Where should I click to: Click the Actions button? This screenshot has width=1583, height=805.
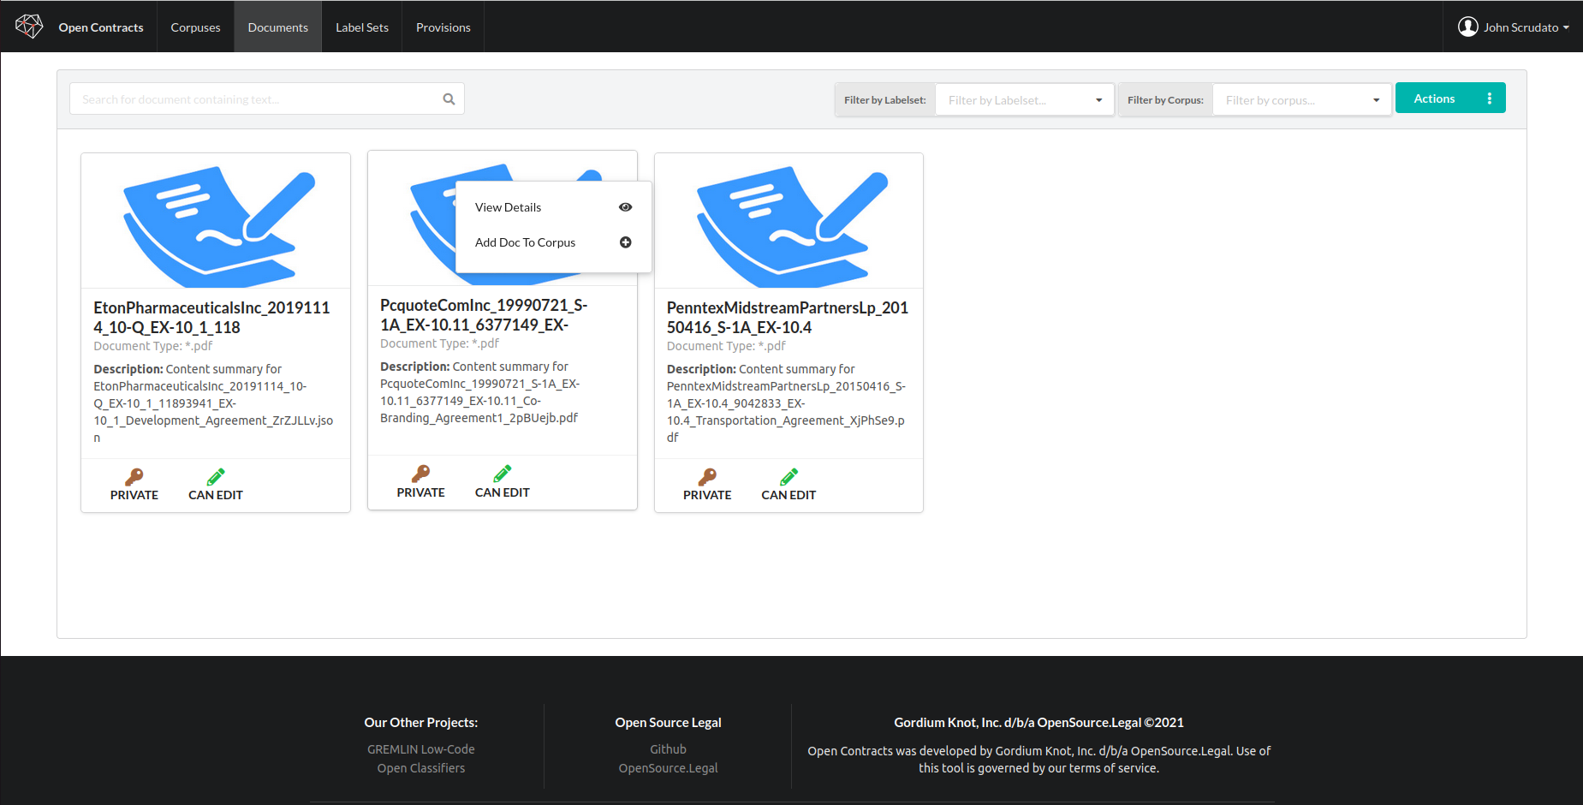(1450, 98)
